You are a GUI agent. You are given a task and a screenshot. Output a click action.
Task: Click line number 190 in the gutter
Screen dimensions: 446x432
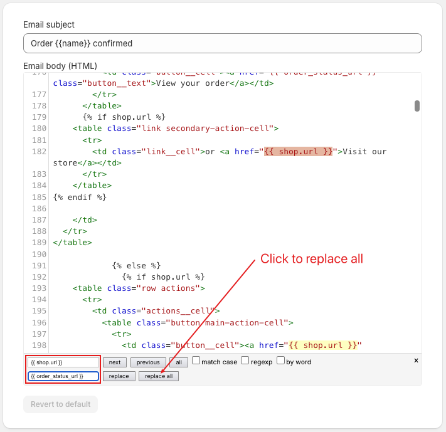tap(40, 255)
